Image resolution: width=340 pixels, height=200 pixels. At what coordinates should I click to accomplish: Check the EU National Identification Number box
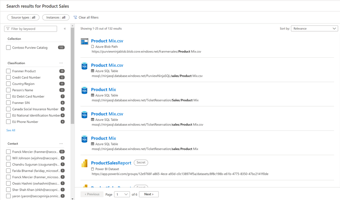click(9, 115)
